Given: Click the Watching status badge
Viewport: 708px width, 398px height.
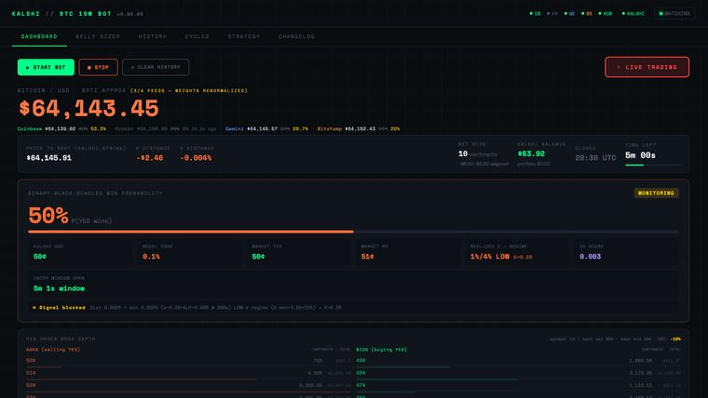Looking at the screenshot, I should [674, 14].
